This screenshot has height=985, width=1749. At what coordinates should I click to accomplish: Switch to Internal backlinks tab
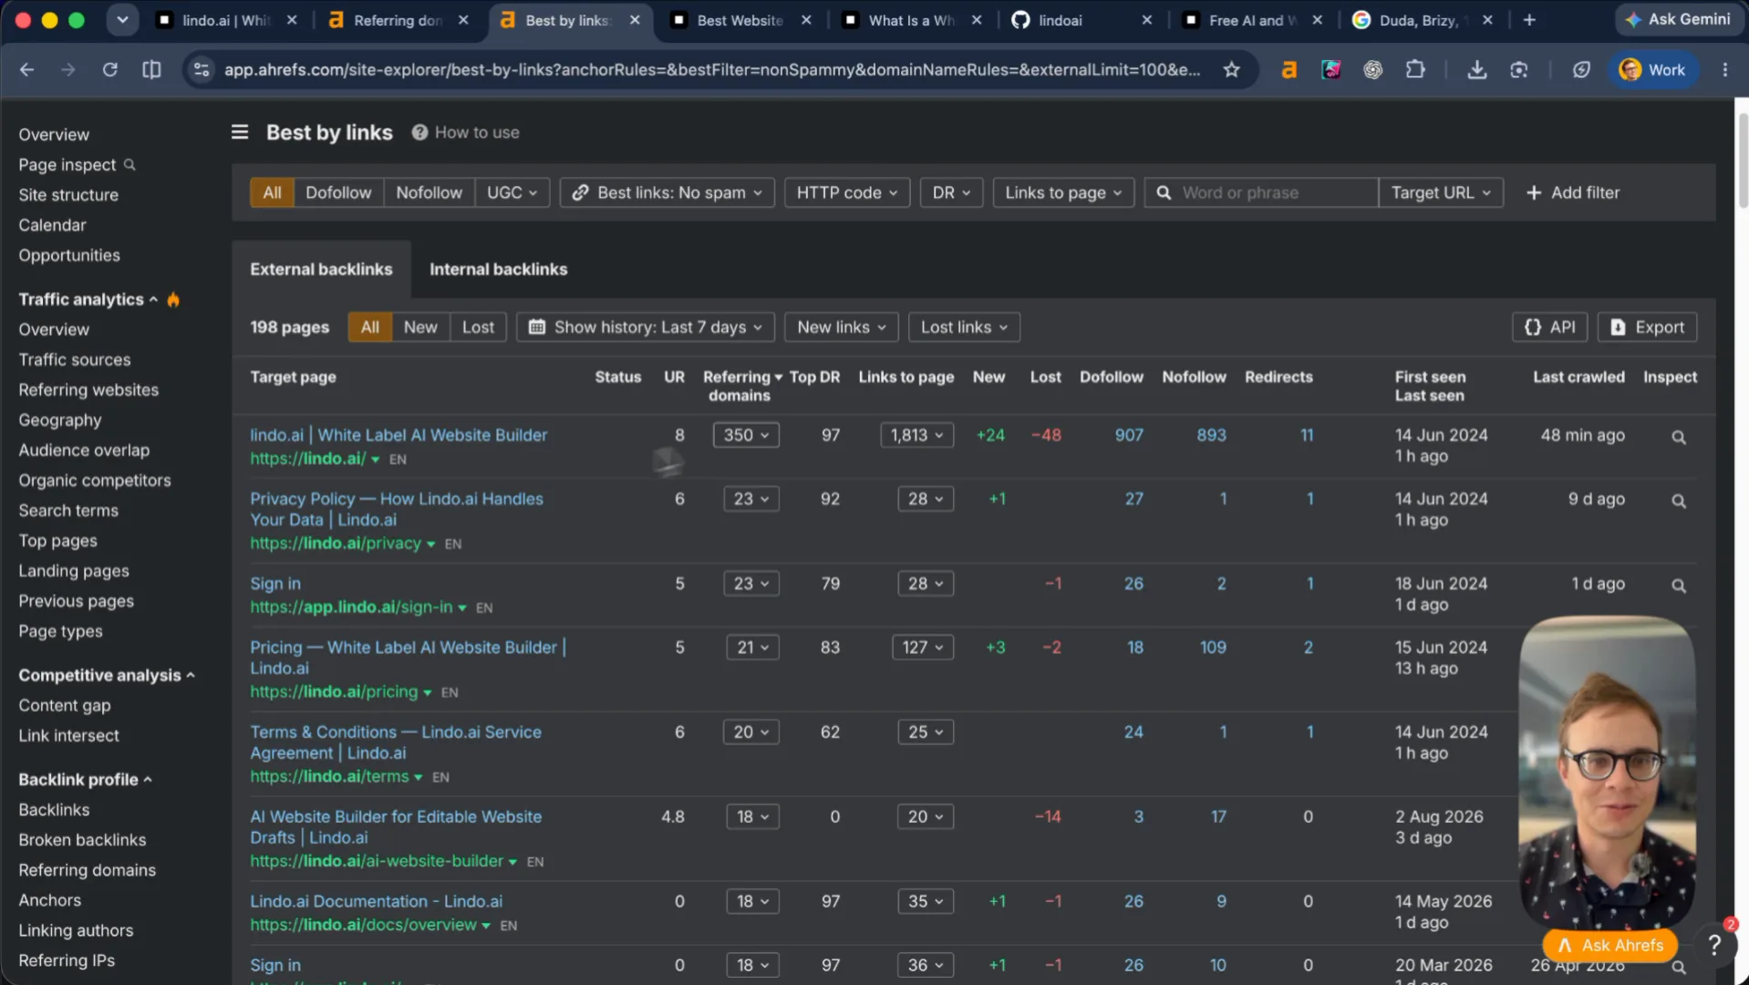(x=498, y=269)
